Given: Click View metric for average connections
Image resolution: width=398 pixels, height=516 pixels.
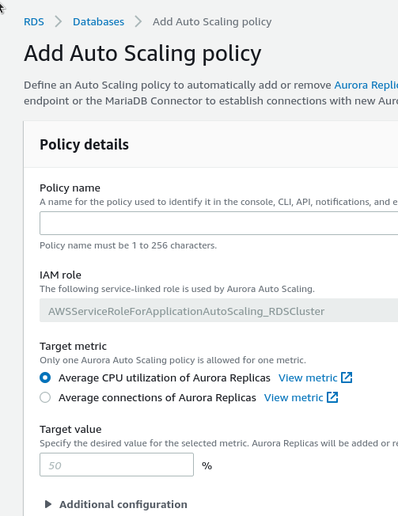Looking at the screenshot, I should click(x=294, y=397).
